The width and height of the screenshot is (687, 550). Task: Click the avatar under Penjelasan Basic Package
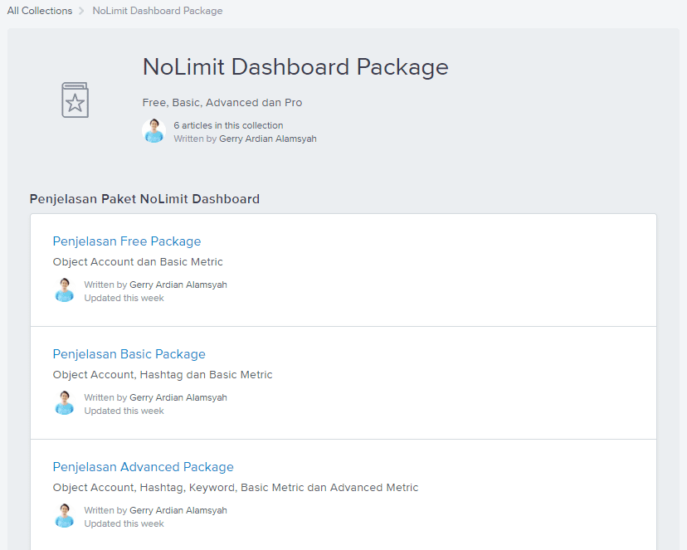[64, 403]
